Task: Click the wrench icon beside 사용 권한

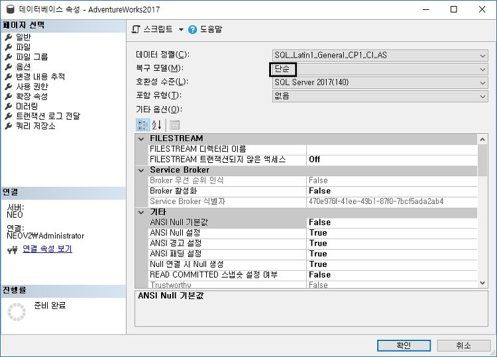Action: (9, 87)
